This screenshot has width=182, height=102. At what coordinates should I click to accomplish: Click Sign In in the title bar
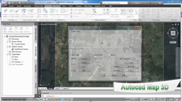click(x=137, y=3)
